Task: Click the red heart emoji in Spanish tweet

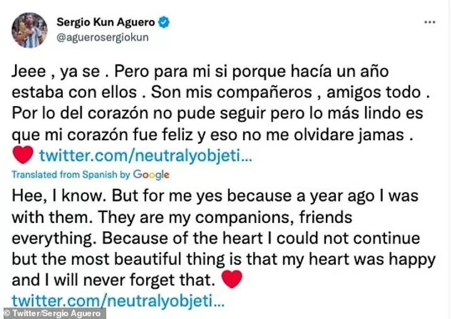Action: [23, 154]
